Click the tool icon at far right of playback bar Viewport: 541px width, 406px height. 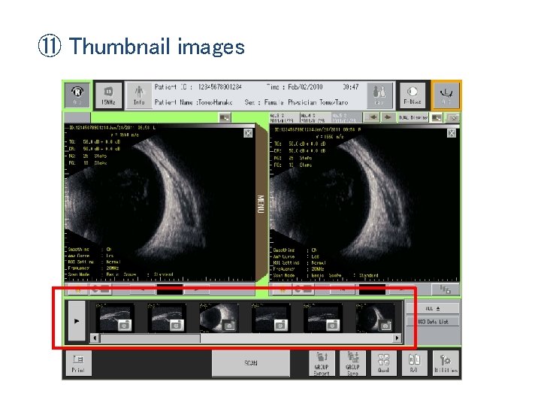tap(445, 289)
